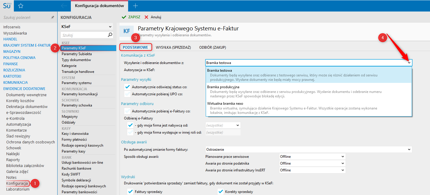The width and height of the screenshot is (430, 195).
Task: Choose Bramka testowa option in list
Action: 309,75
